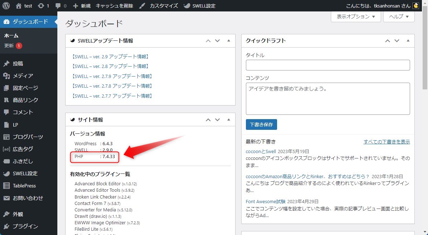Screen dimensions: 428x235
Task: Click the 広告タグ [ad] icon
Action: 6,149
